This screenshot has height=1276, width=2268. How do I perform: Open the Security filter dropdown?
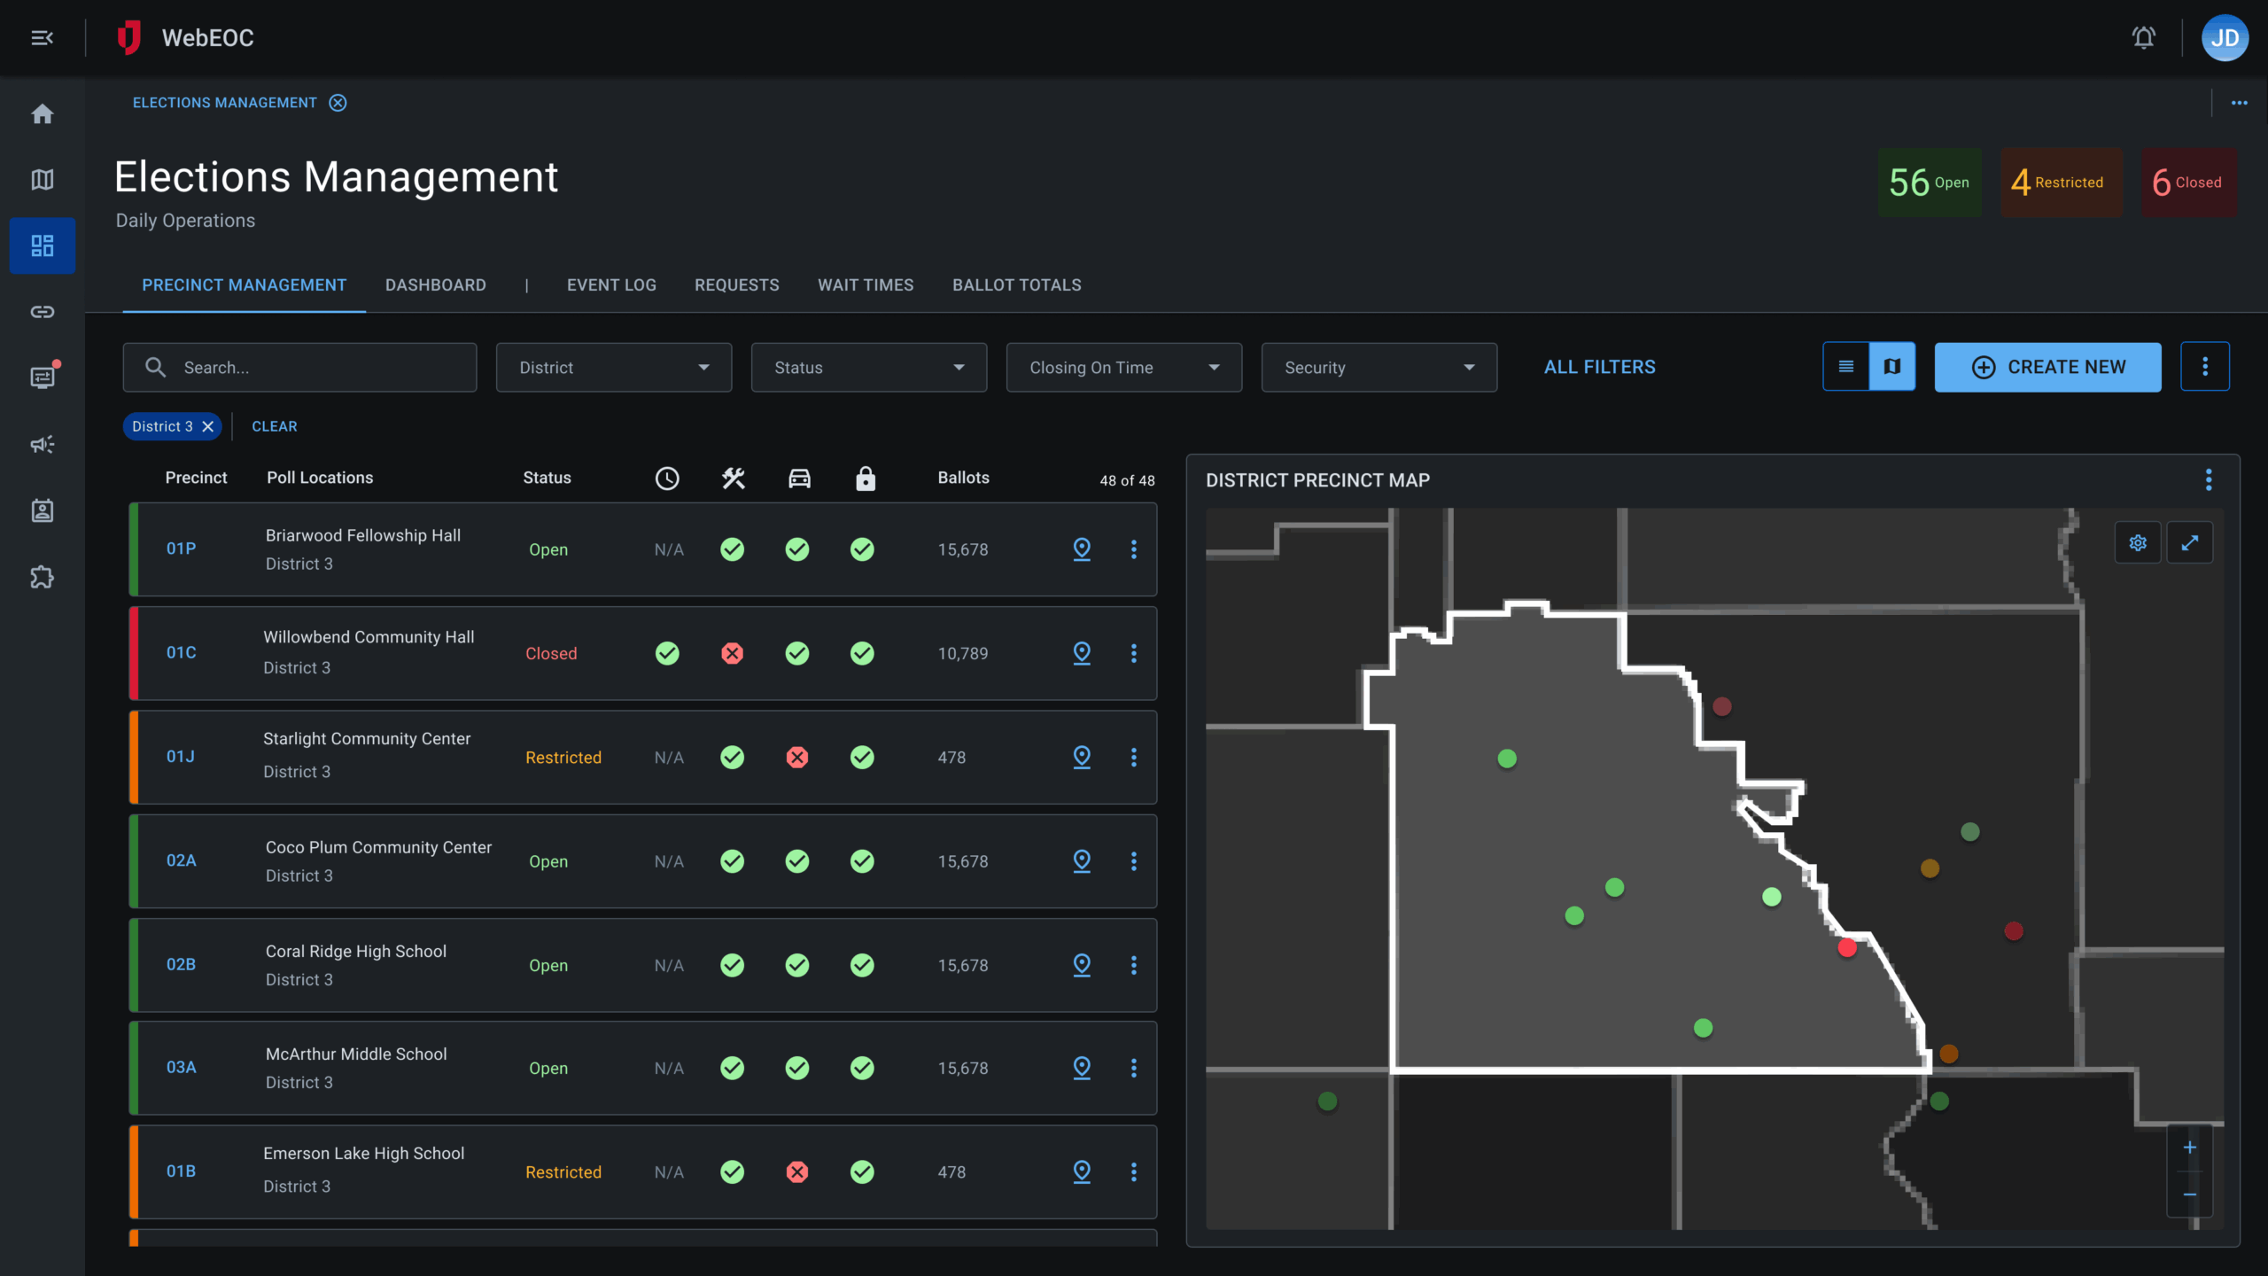point(1379,368)
